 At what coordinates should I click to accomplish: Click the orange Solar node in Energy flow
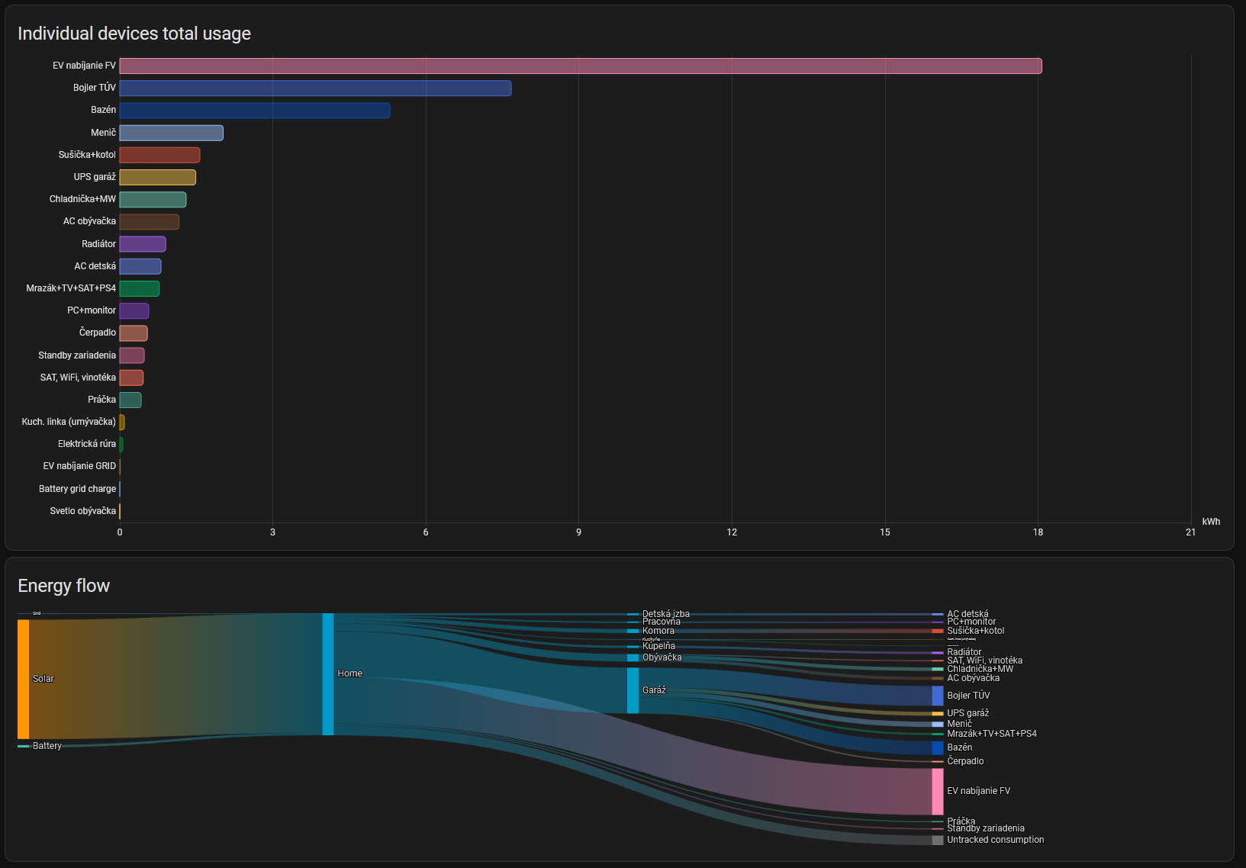coord(24,679)
